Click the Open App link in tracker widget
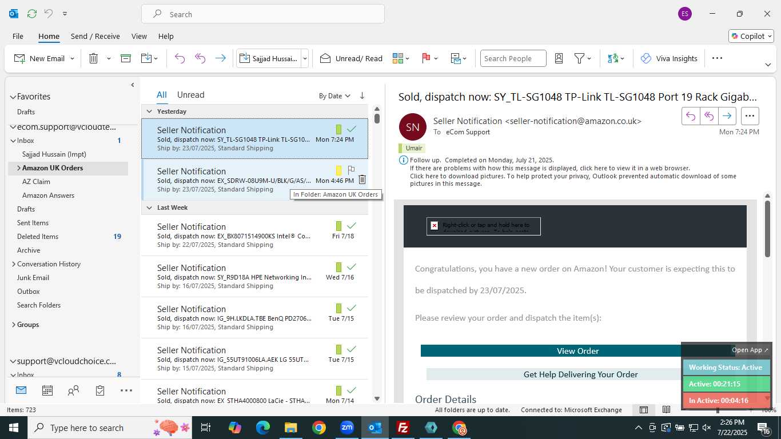 [750, 350]
